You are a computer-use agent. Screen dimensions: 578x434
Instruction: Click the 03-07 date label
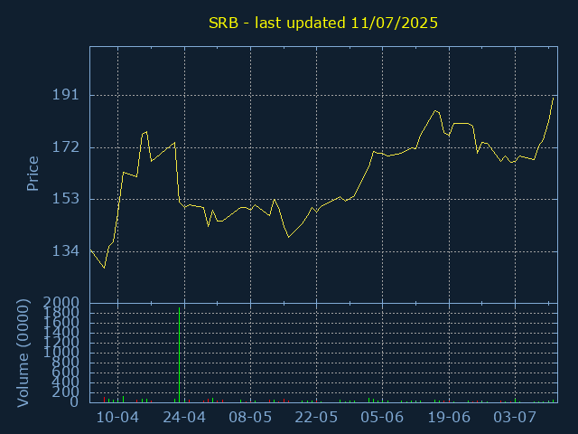515,418
